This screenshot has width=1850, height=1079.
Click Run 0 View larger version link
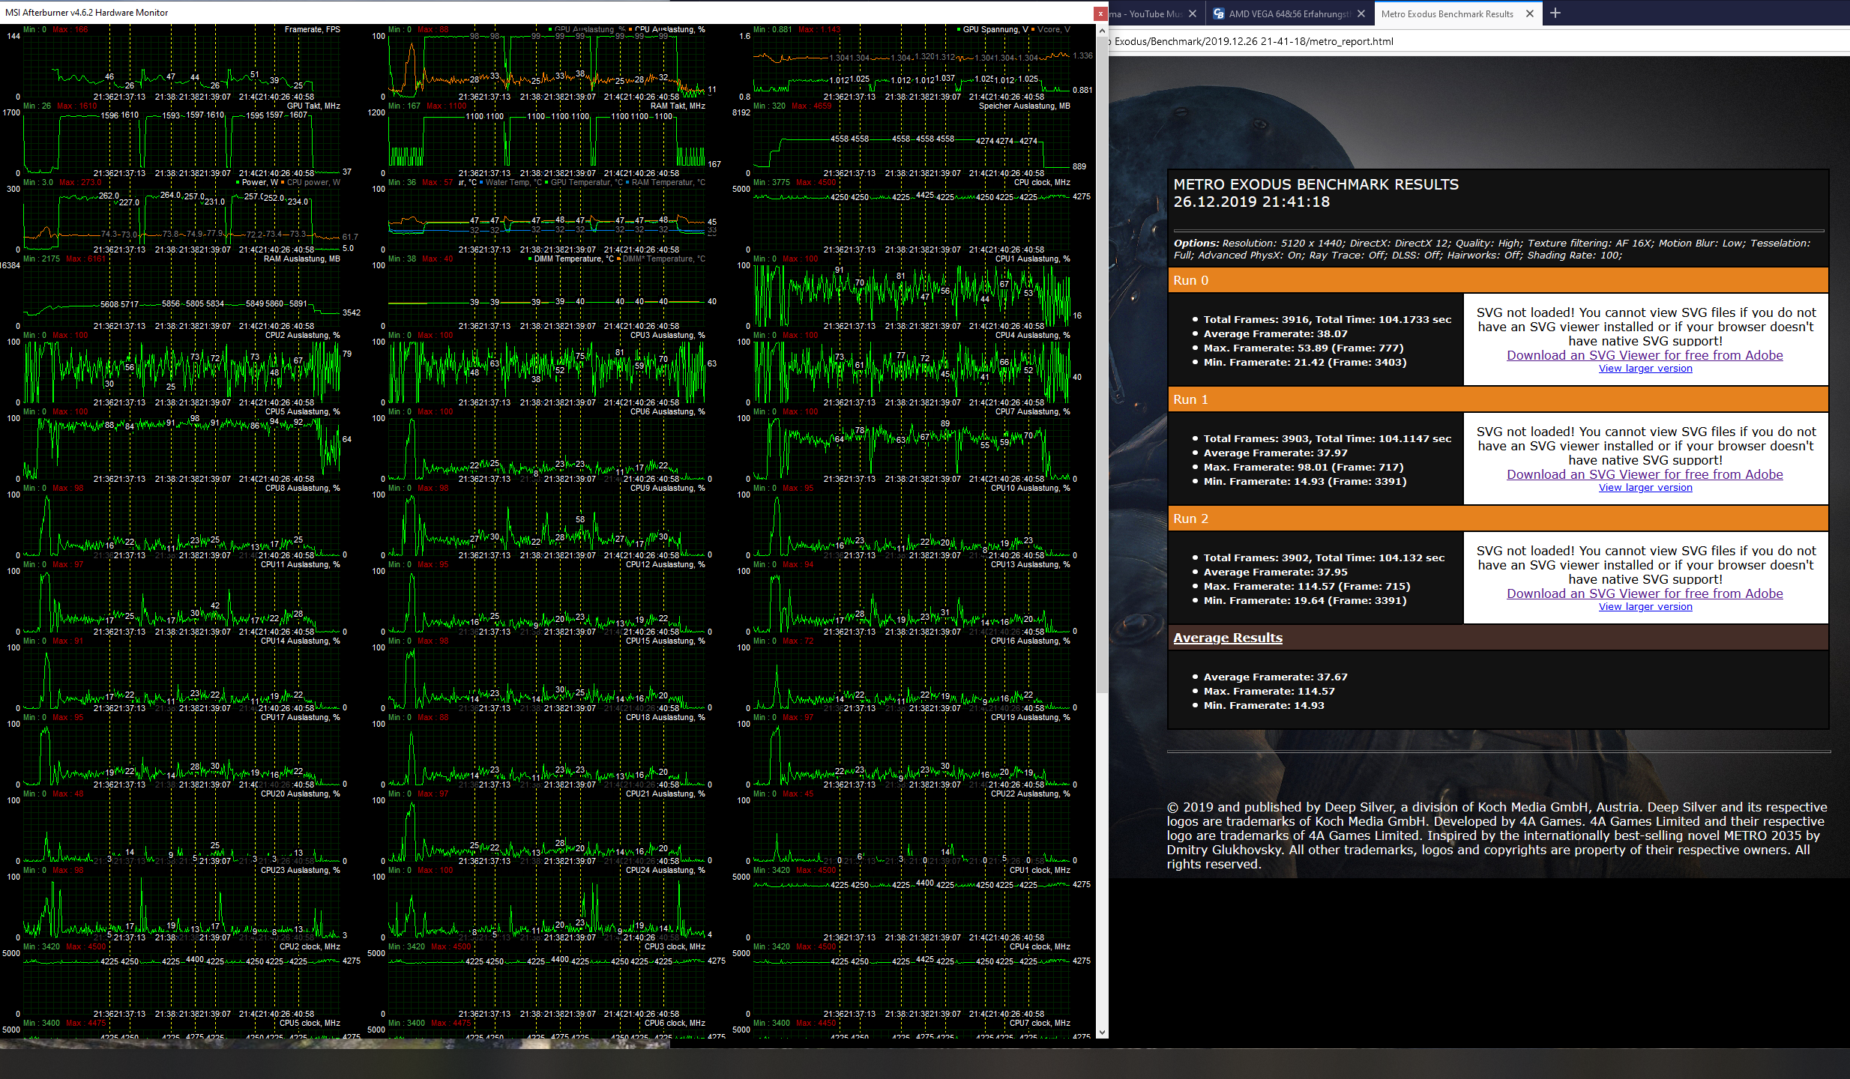[x=1645, y=369]
